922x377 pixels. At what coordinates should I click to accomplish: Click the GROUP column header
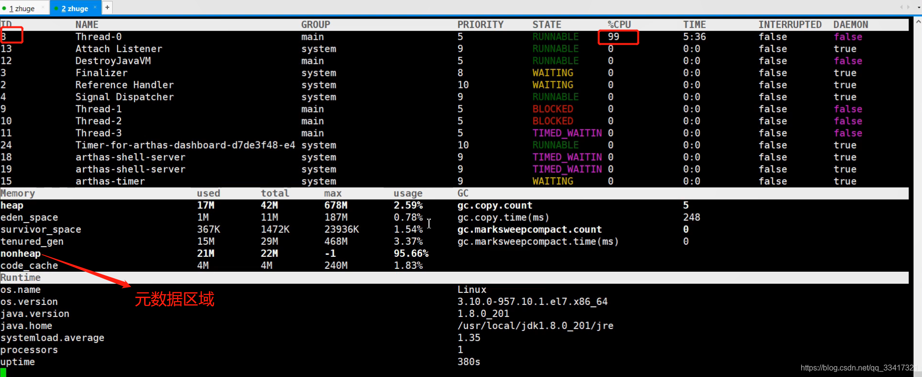coord(315,25)
